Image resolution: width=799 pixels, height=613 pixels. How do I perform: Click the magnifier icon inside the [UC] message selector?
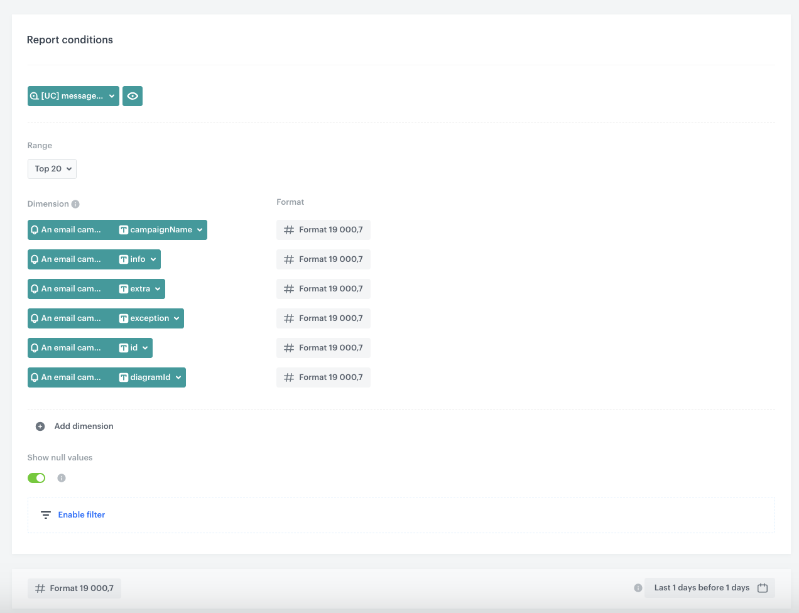35,96
